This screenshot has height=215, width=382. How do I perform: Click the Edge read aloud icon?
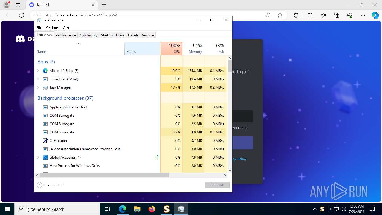[x=268, y=15]
